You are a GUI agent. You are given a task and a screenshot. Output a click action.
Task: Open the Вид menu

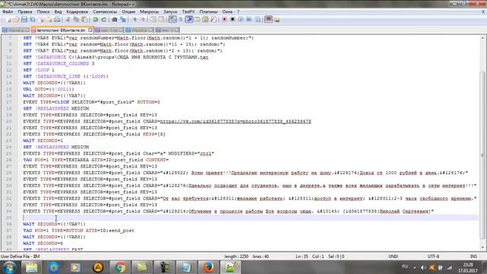pos(58,11)
